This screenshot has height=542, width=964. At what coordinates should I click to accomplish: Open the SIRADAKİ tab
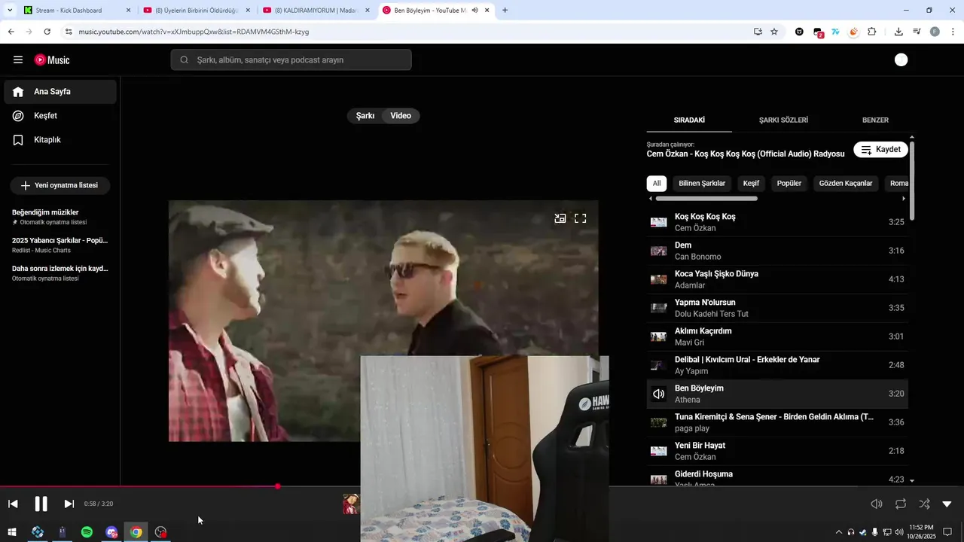tap(689, 120)
